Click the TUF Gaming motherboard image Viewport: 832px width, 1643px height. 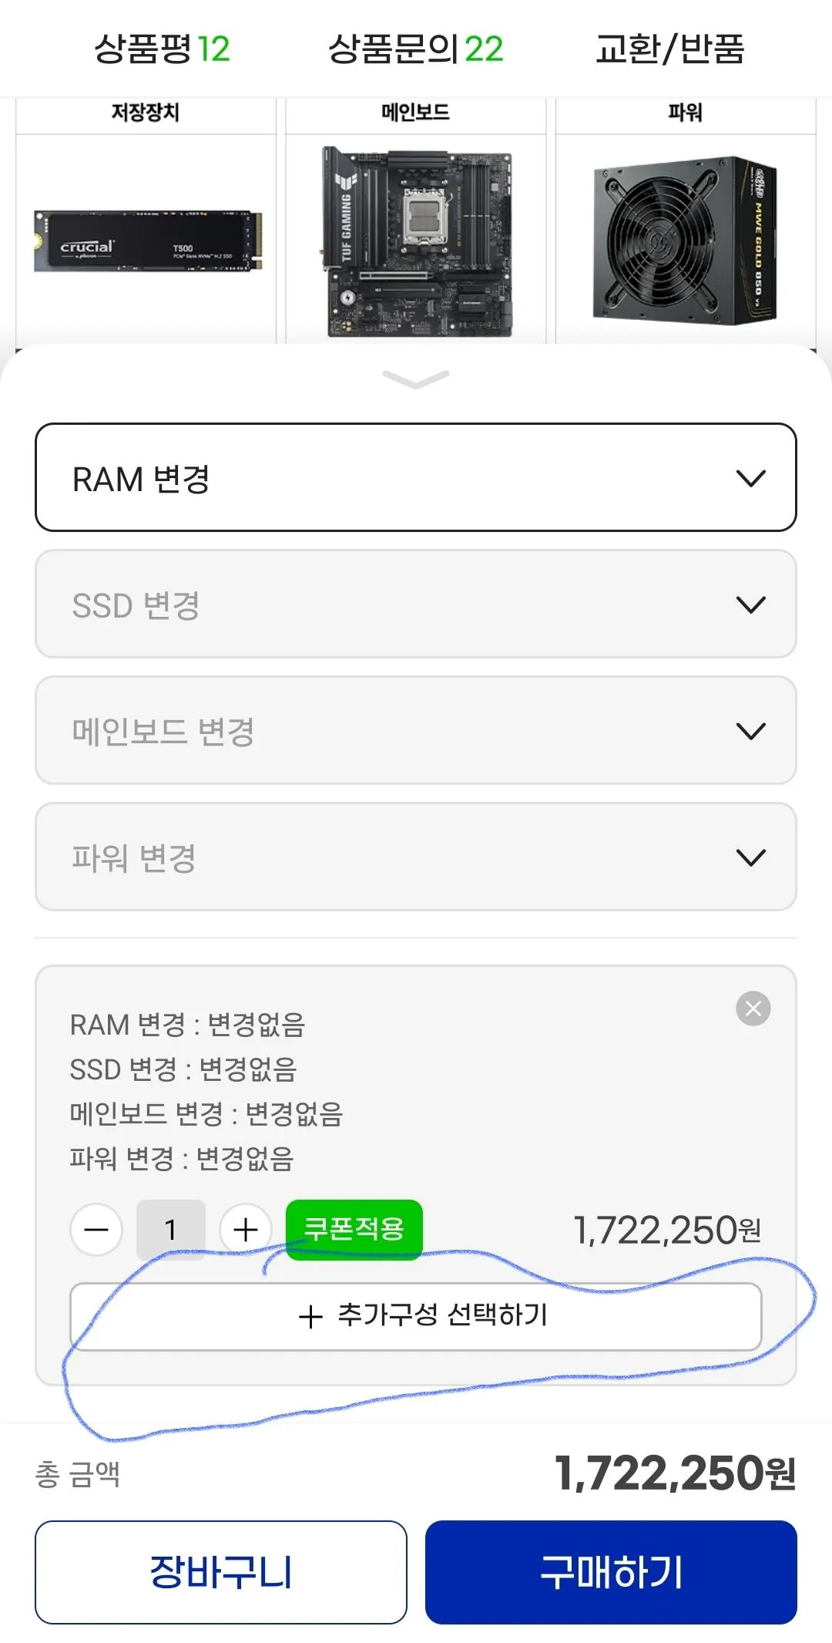(x=416, y=235)
